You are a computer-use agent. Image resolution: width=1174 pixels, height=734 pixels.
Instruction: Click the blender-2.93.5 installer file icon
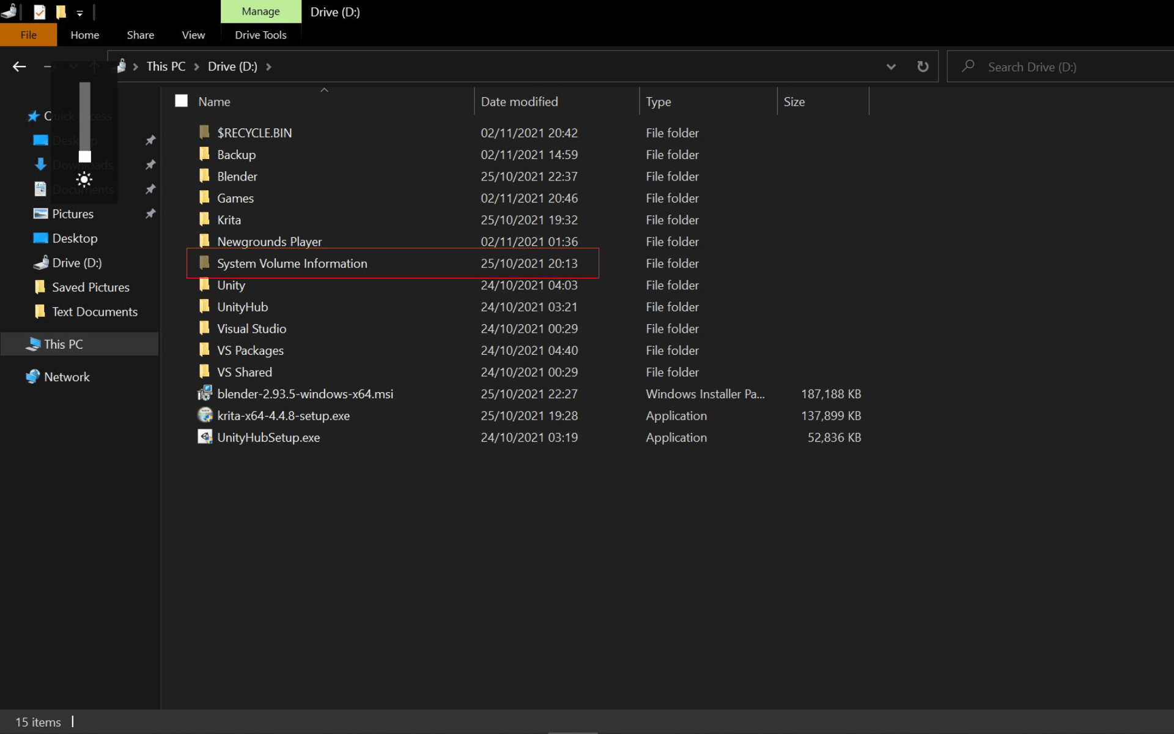[x=205, y=393]
